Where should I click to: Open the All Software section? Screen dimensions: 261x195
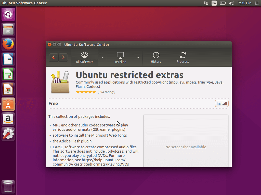[x=85, y=58]
